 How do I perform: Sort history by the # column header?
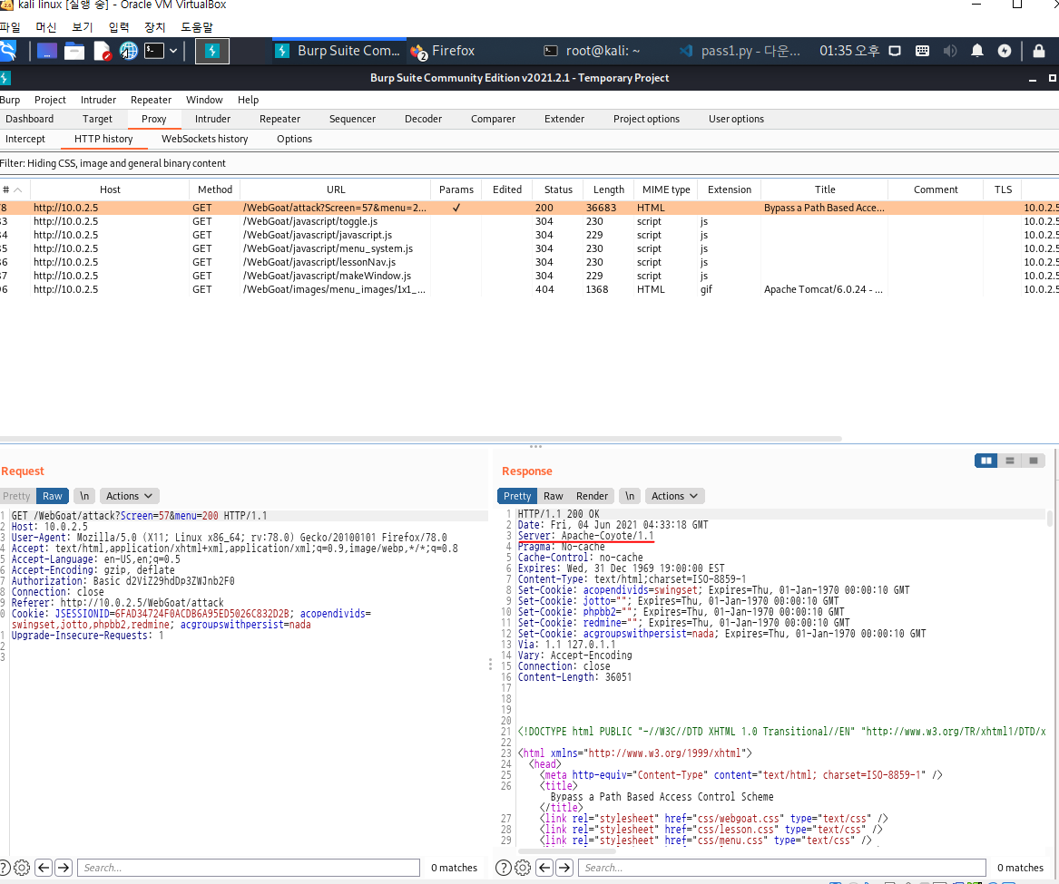pos(14,189)
